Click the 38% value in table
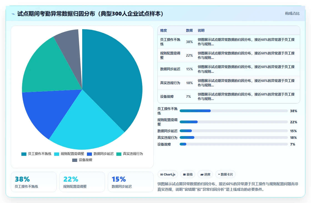The image size is (311, 203). pos(189,42)
